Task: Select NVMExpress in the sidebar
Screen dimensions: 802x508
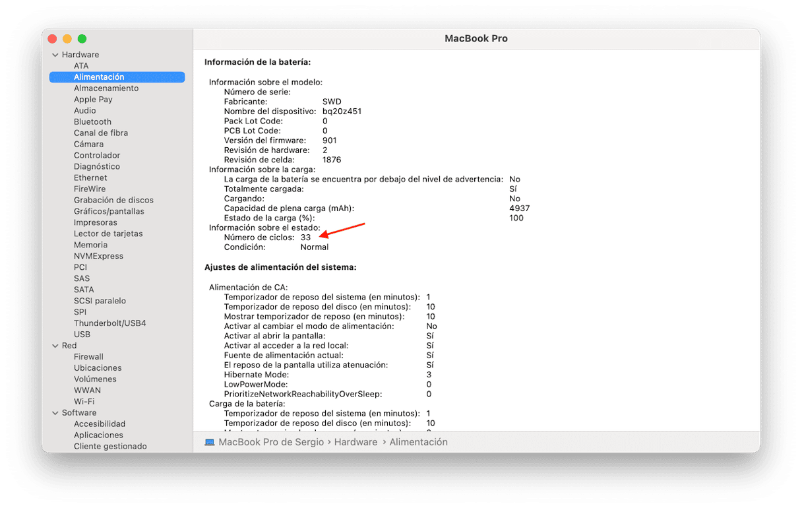Action: [x=98, y=257]
